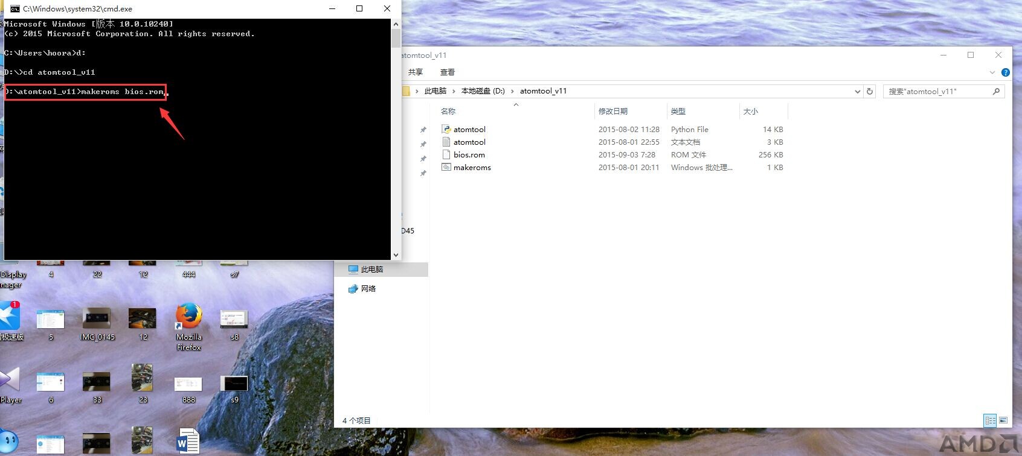Select the IMG_0145 desktop image
This screenshot has height=456, width=1022.
point(97,325)
